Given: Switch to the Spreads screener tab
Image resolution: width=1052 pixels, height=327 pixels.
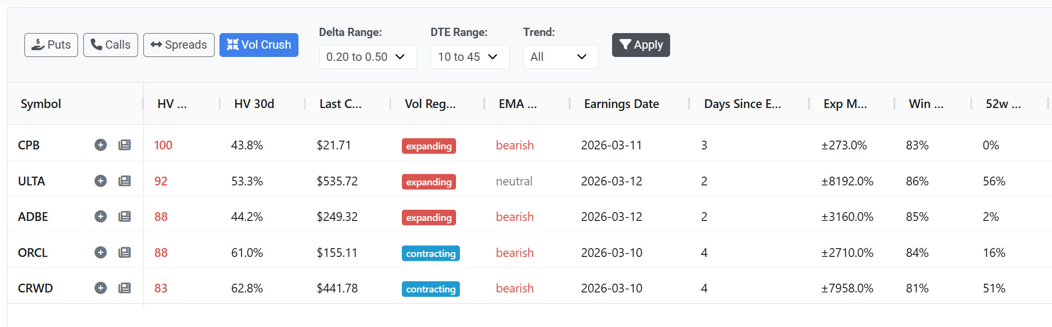Looking at the screenshot, I should [179, 45].
